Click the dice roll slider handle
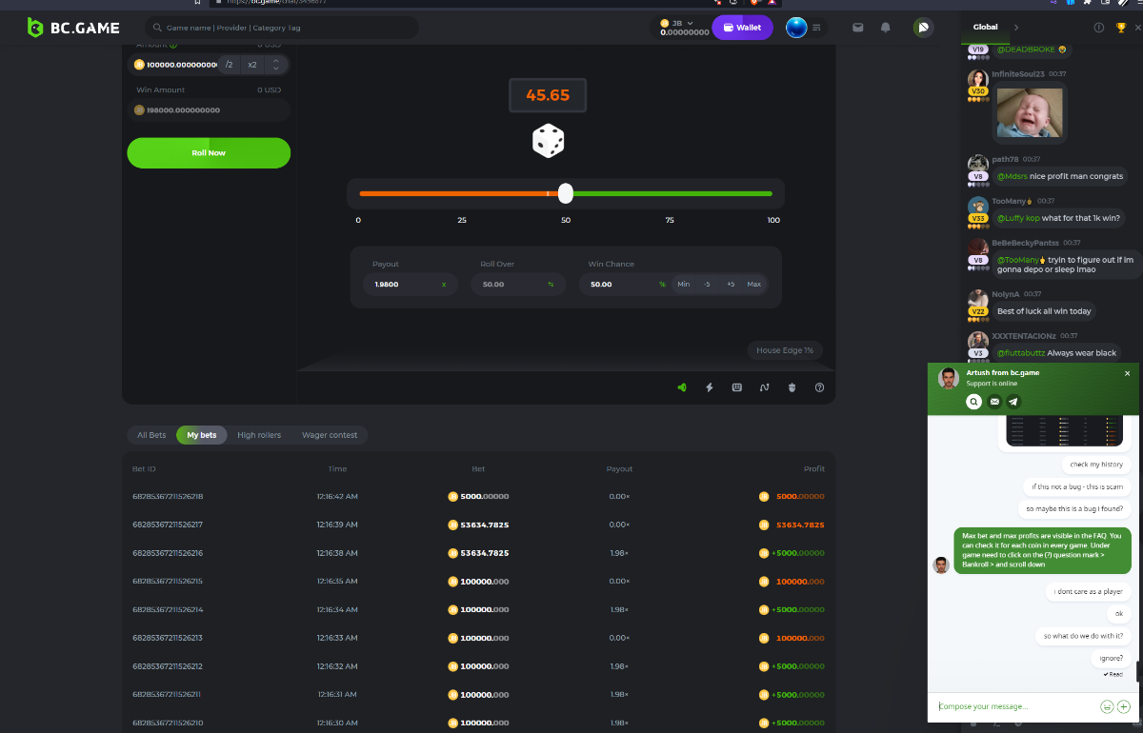Viewport: 1143px width, 733px height. pyautogui.click(x=566, y=194)
